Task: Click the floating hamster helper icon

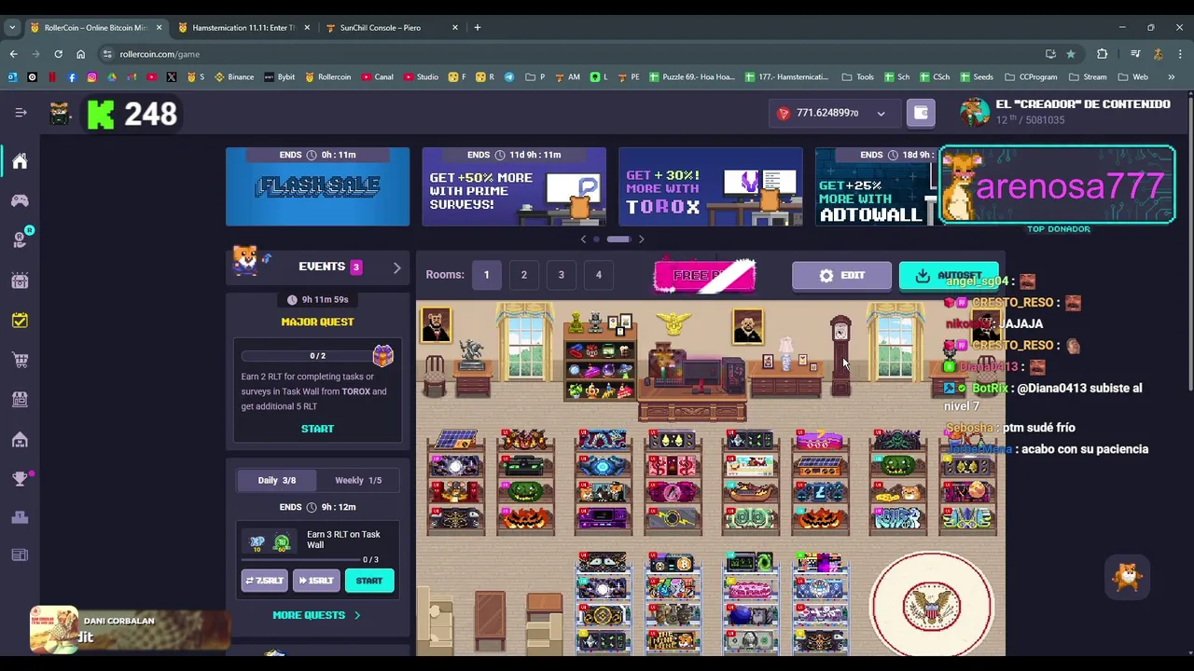Action: pos(1128,577)
